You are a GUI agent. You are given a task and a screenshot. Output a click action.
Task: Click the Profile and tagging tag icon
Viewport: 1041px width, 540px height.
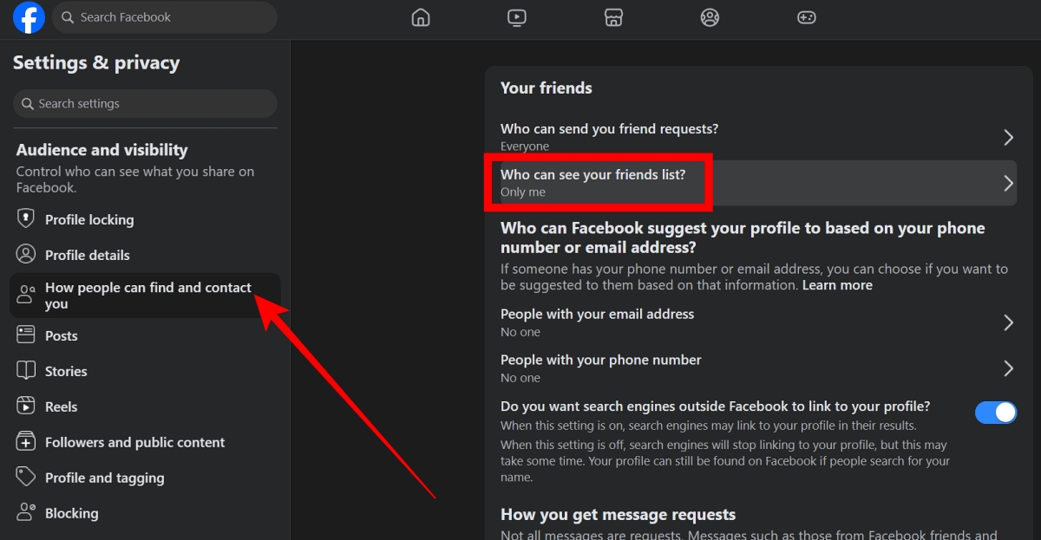26,478
